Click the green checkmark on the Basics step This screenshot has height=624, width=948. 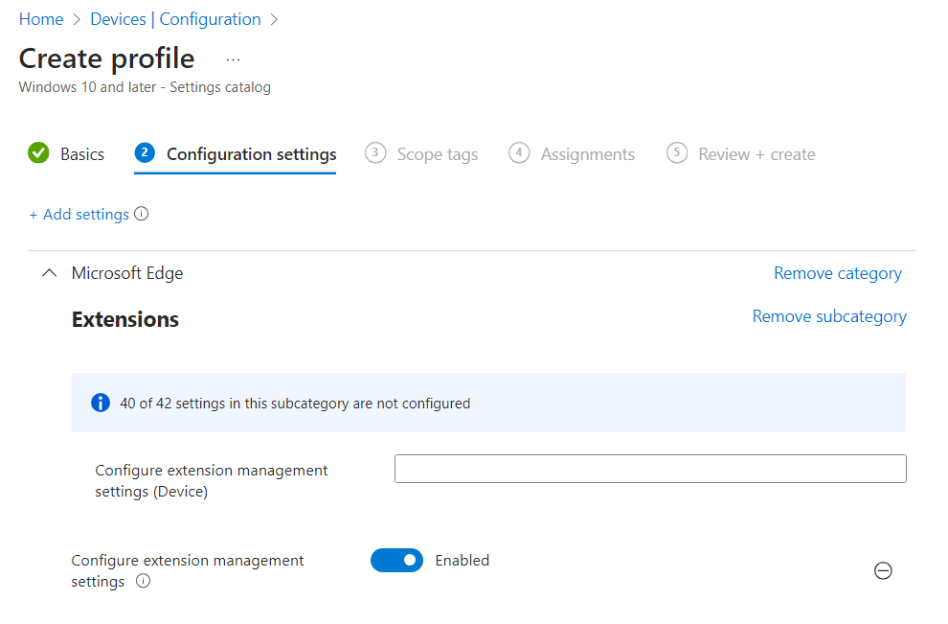click(38, 152)
